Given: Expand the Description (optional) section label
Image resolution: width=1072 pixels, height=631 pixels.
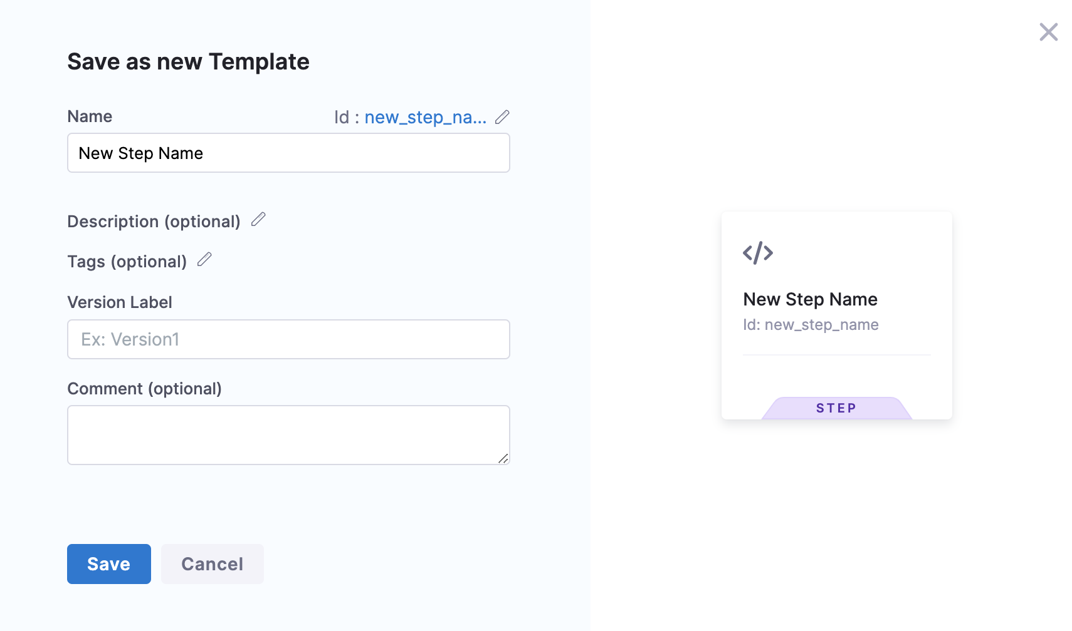Looking at the screenshot, I should [x=154, y=222].
